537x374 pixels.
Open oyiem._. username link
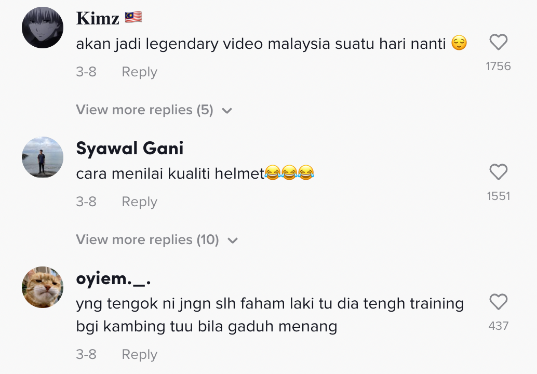tap(113, 279)
